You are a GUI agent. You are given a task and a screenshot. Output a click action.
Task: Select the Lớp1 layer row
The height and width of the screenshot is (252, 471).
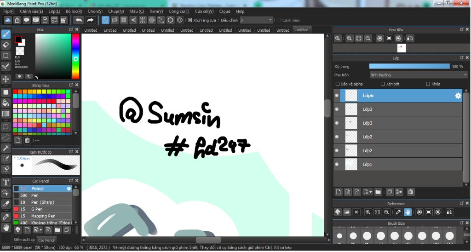coord(398,164)
